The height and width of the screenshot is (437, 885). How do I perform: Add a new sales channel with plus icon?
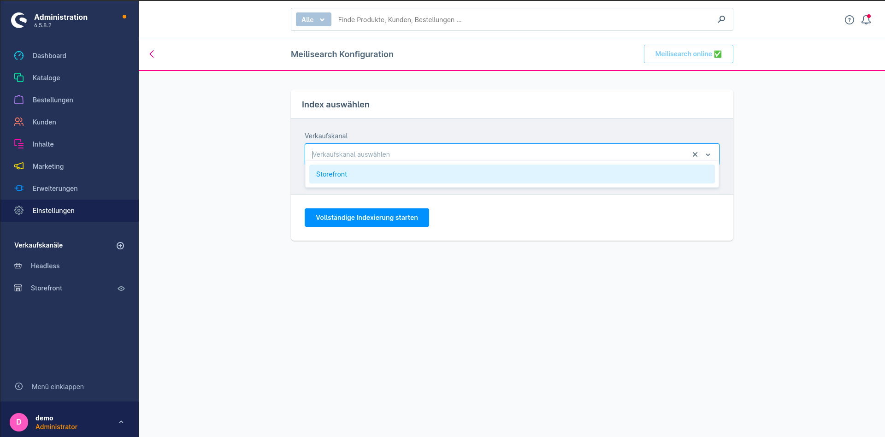(x=120, y=246)
